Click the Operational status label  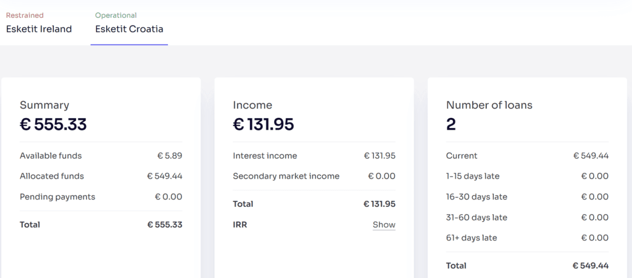(x=115, y=15)
